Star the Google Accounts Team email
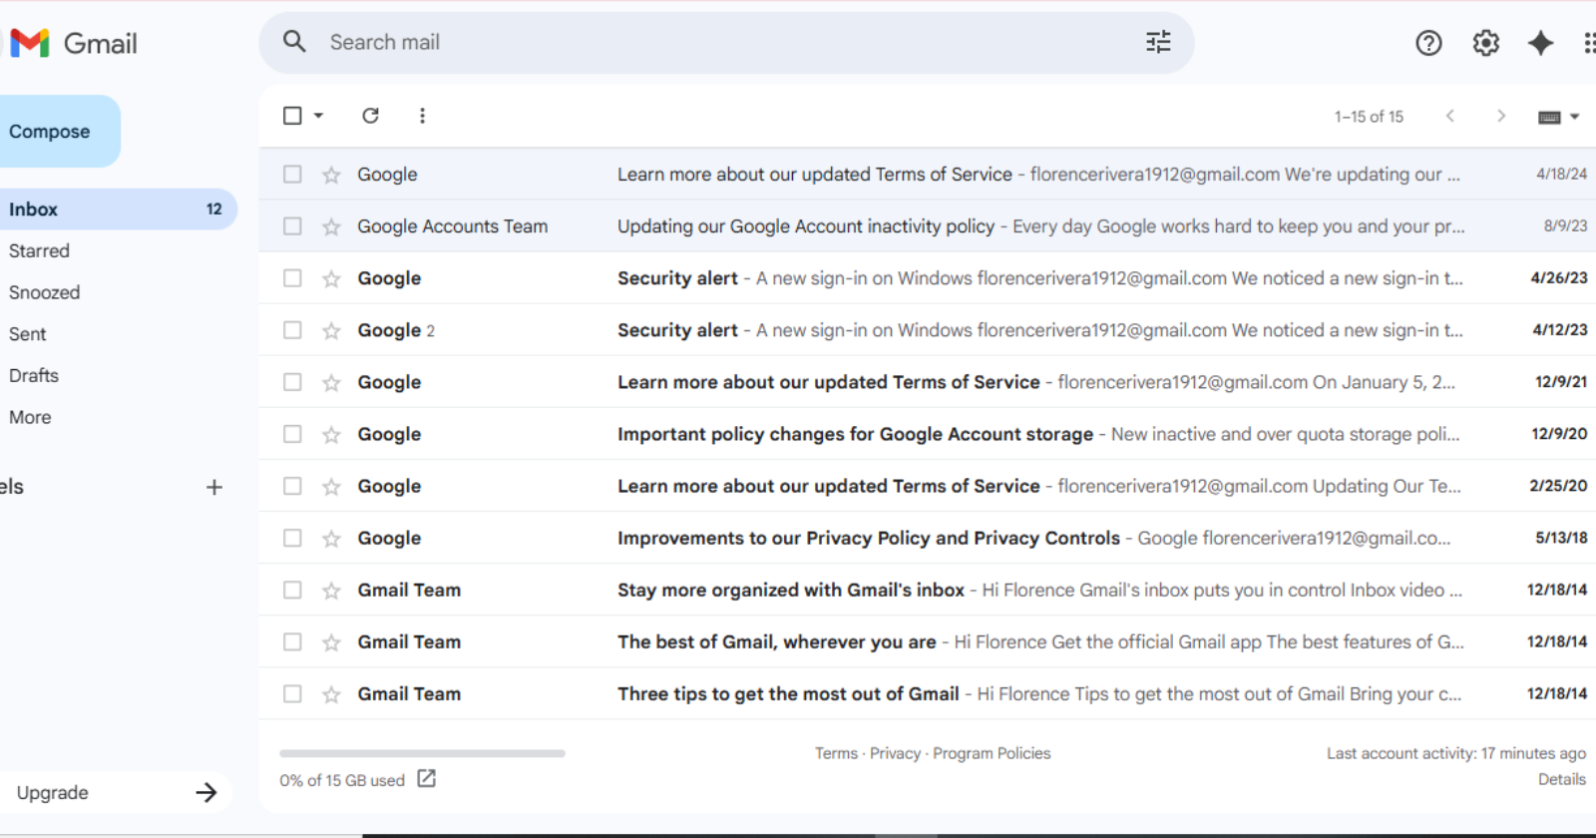This screenshot has width=1596, height=838. (x=331, y=227)
